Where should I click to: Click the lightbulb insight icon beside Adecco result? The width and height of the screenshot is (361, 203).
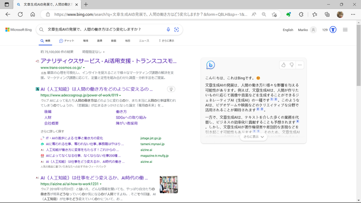[171, 89]
